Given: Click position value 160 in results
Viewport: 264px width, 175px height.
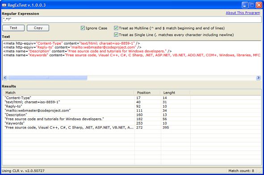Looking at the screenshot, I should click(x=139, y=115).
